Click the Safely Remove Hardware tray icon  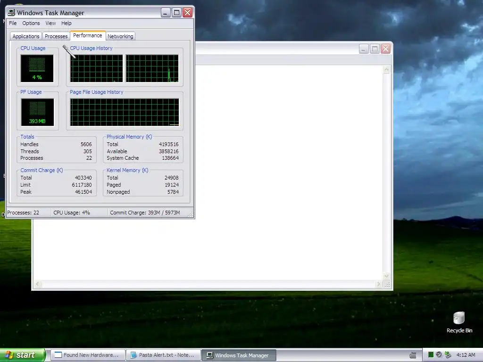448,355
